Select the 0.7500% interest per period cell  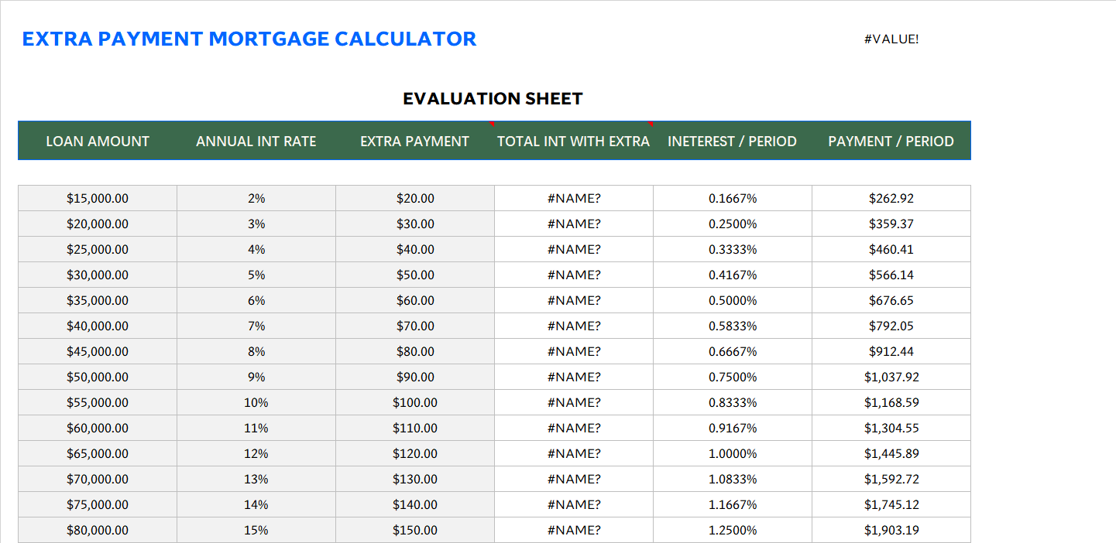(733, 377)
